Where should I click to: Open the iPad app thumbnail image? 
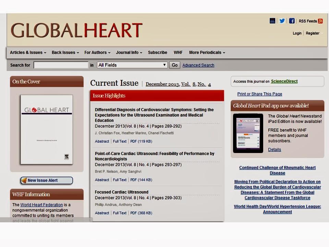[248, 133]
